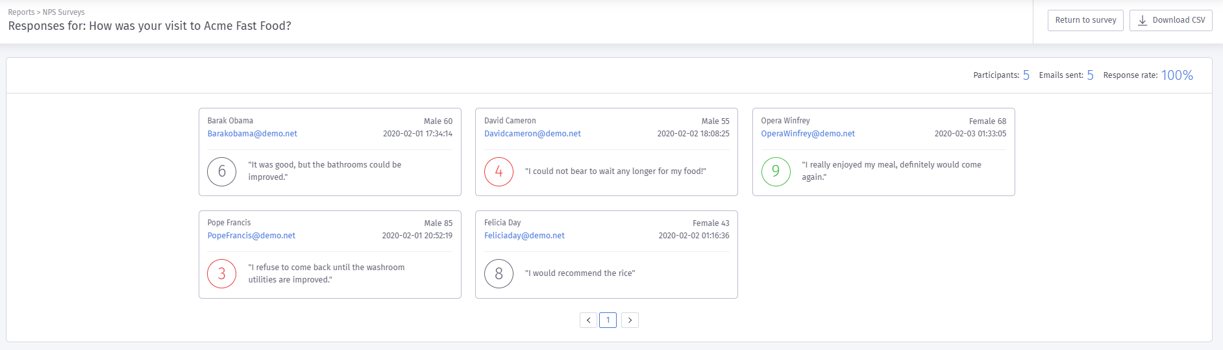This screenshot has width=1223, height=350.
Task: Go to next page with right chevron
Action: click(x=630, y=320)
